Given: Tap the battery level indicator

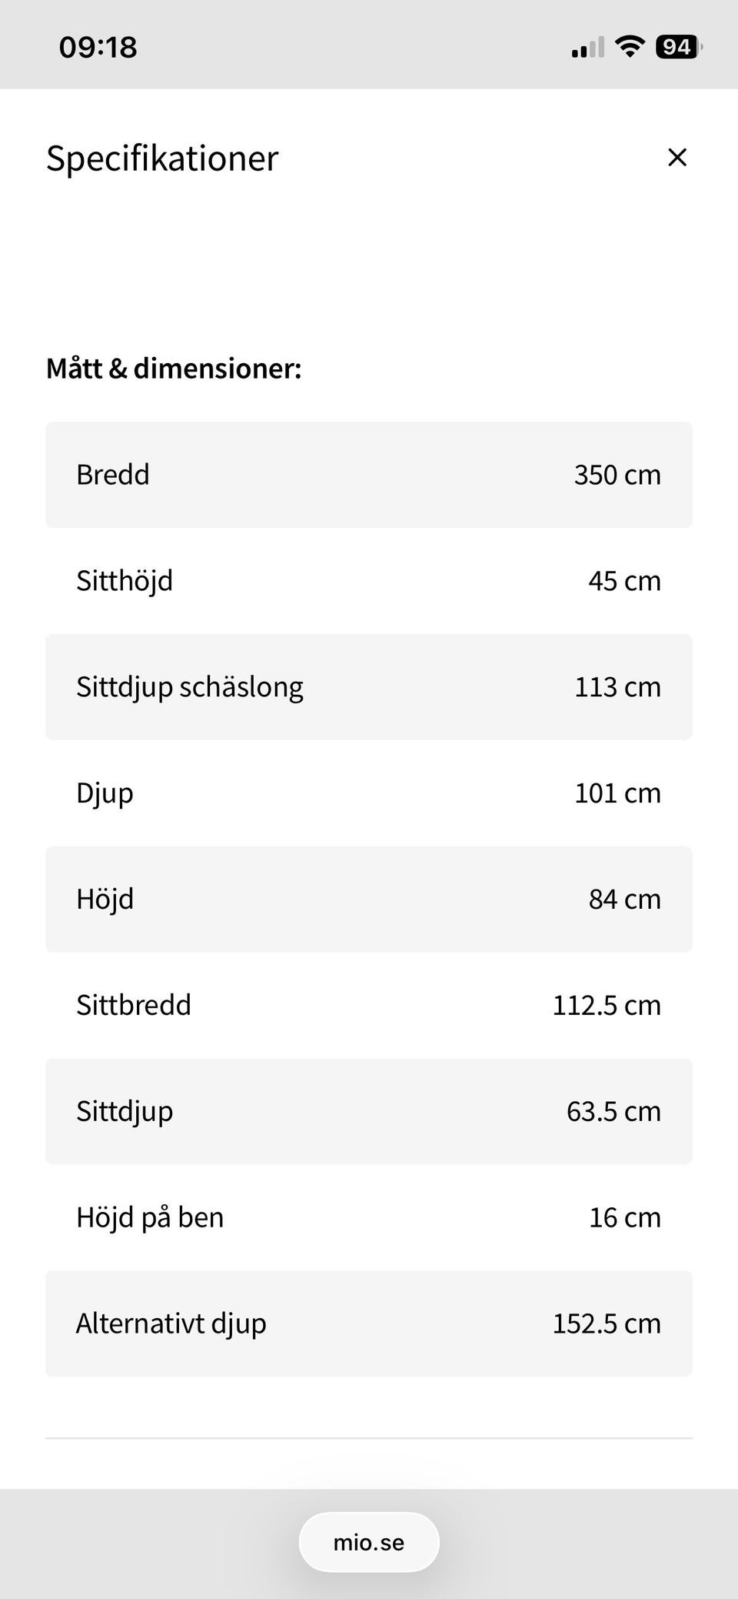Looking at the screenshot, I should (678, 47).
